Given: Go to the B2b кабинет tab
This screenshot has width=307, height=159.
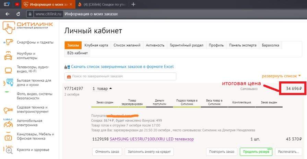Looking at the screenshot, I should click(x=78, y=53).
